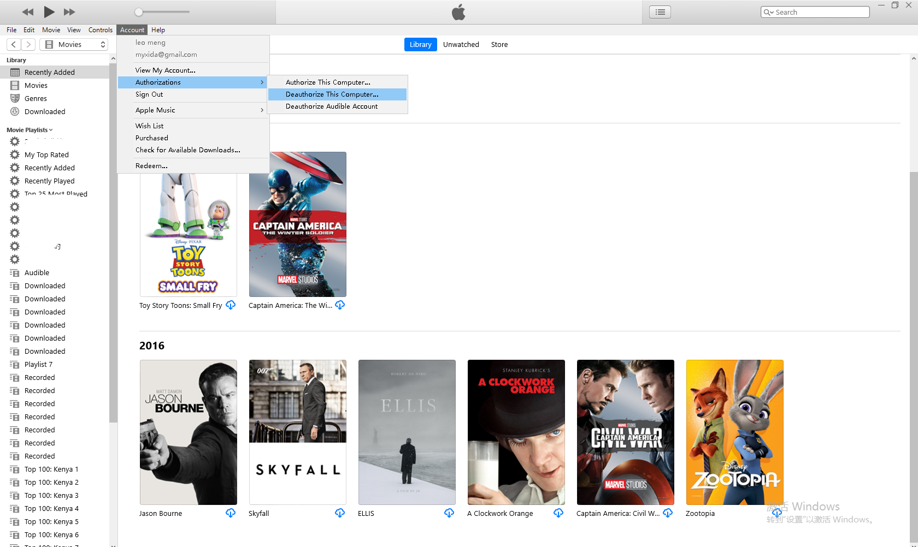Click the Genres sidebar icon

point(15,98)
